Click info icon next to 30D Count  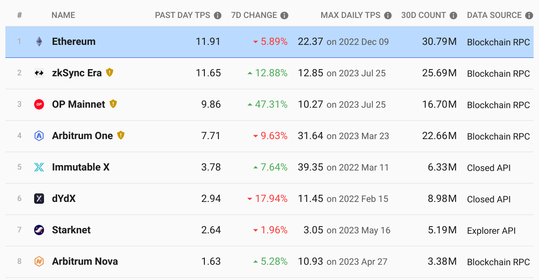454,15
